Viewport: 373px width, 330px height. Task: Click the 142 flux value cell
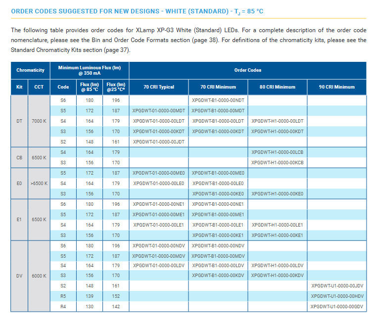tap(116, 307)
